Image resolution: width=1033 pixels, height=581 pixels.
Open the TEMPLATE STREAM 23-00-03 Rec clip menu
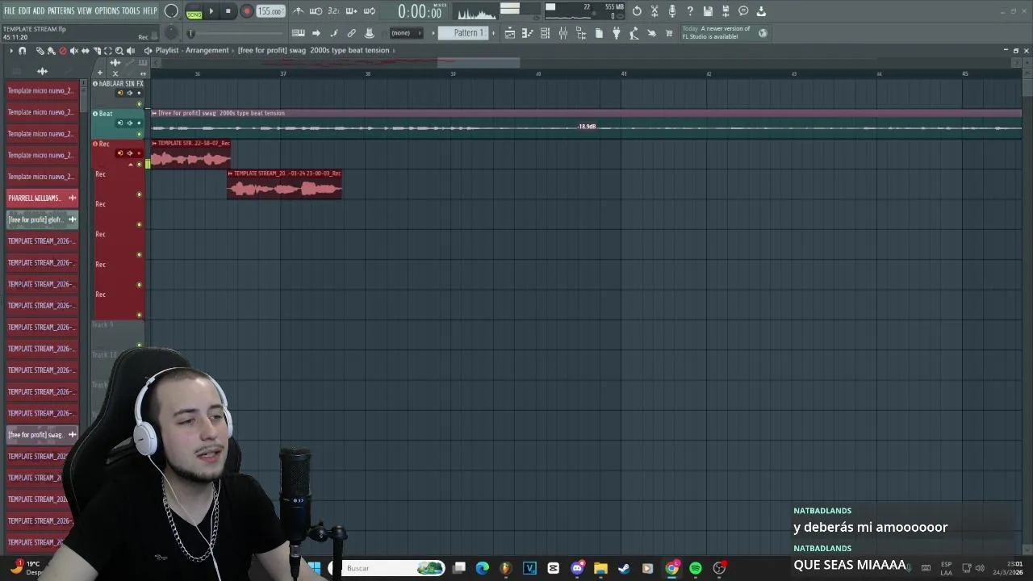point(230,173)
